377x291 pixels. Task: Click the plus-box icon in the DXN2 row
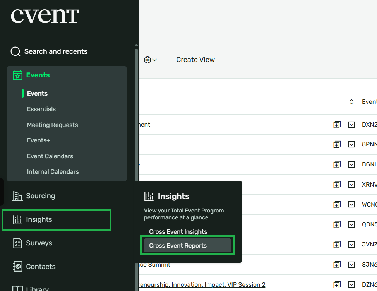pos(337,125)
